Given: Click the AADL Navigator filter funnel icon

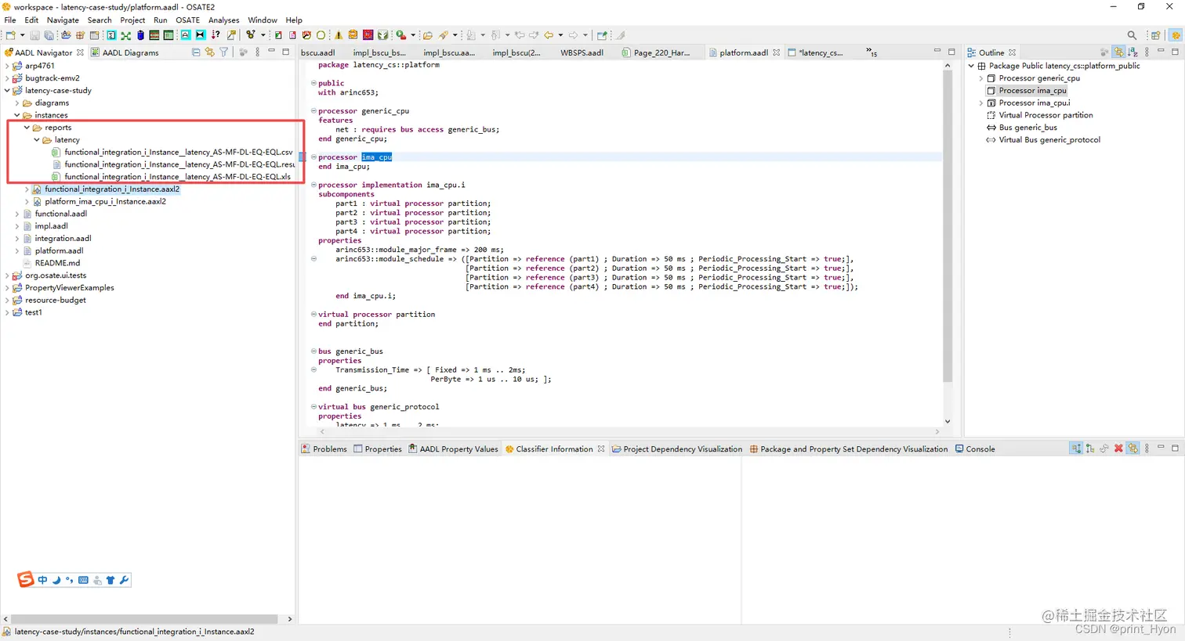Looking at the screenshot, I should pyautogui.click(x=224, y=52).
